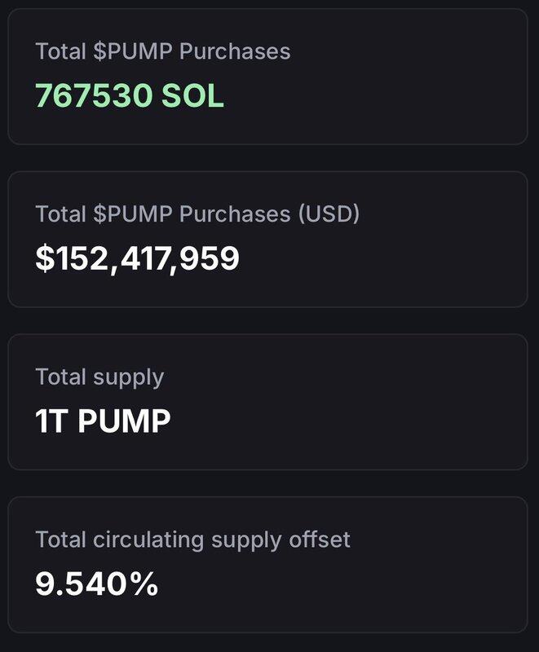Select the 9.540% percentage value
The width and height of the screenshot is (539, 652).
tap(96, 584)
